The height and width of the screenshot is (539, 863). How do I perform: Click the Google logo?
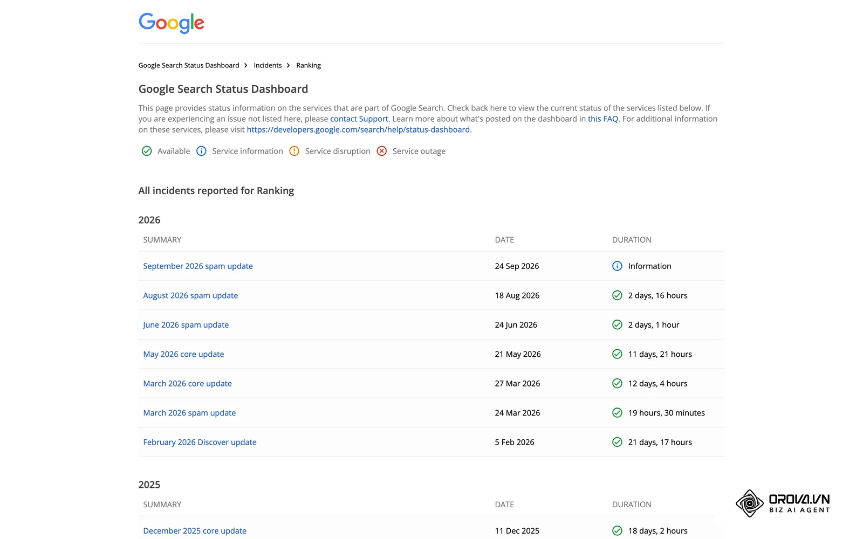172,23
